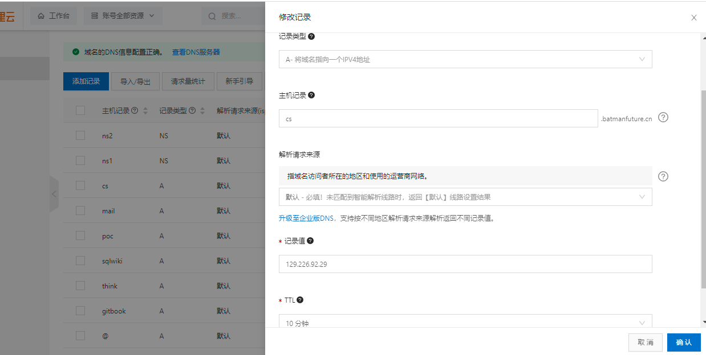
Task: Expand 账号全部资源 dropdown in top bar
Action: click(x=123, y=16)
